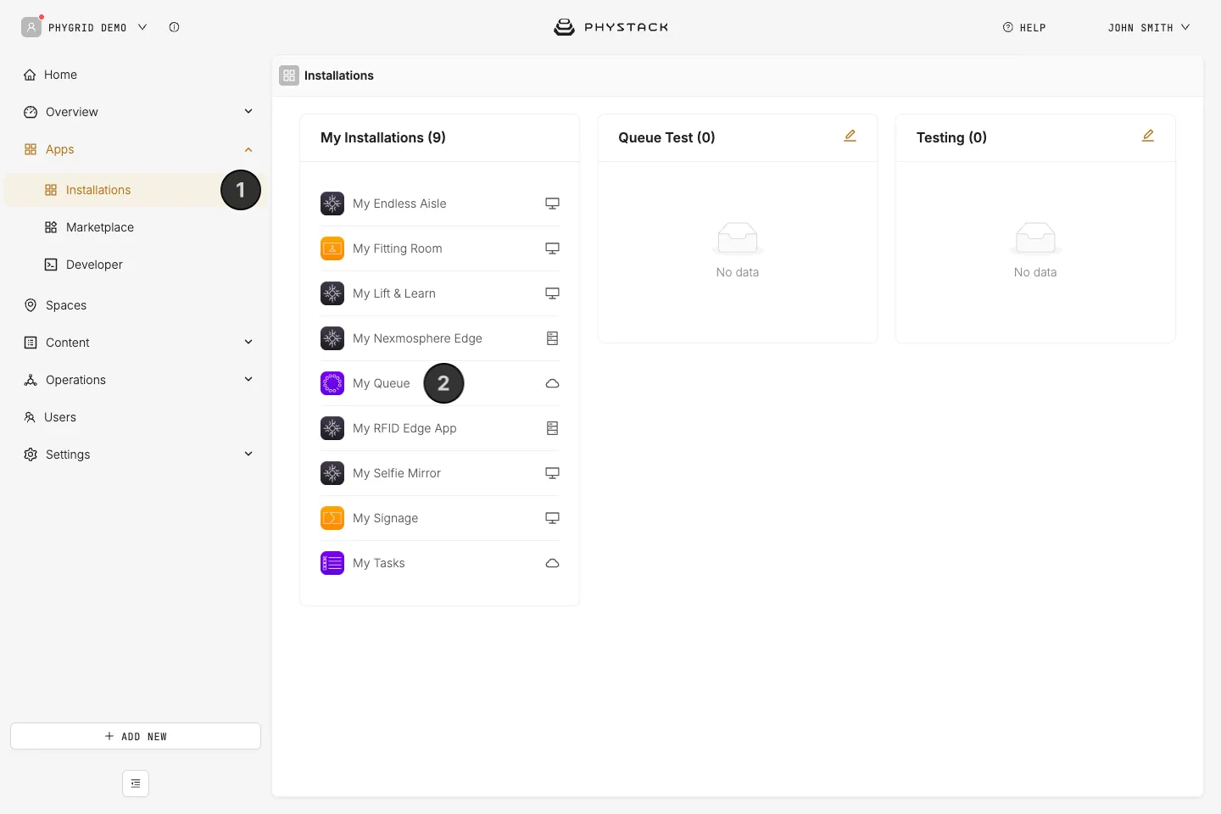Image resolution: width=1221 pixels, height=814 pixels.
Task: Click the edit pencil icon for Queue Test
Action: [850, 136]
